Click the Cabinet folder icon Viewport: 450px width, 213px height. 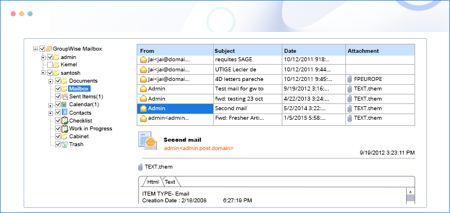coord(64,136)
